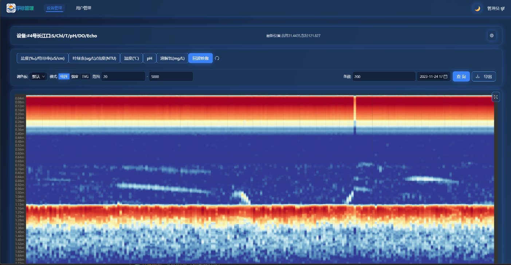Toggle dark mode moon icon
This screenshot has width=511, height=265.
[477, 8]
